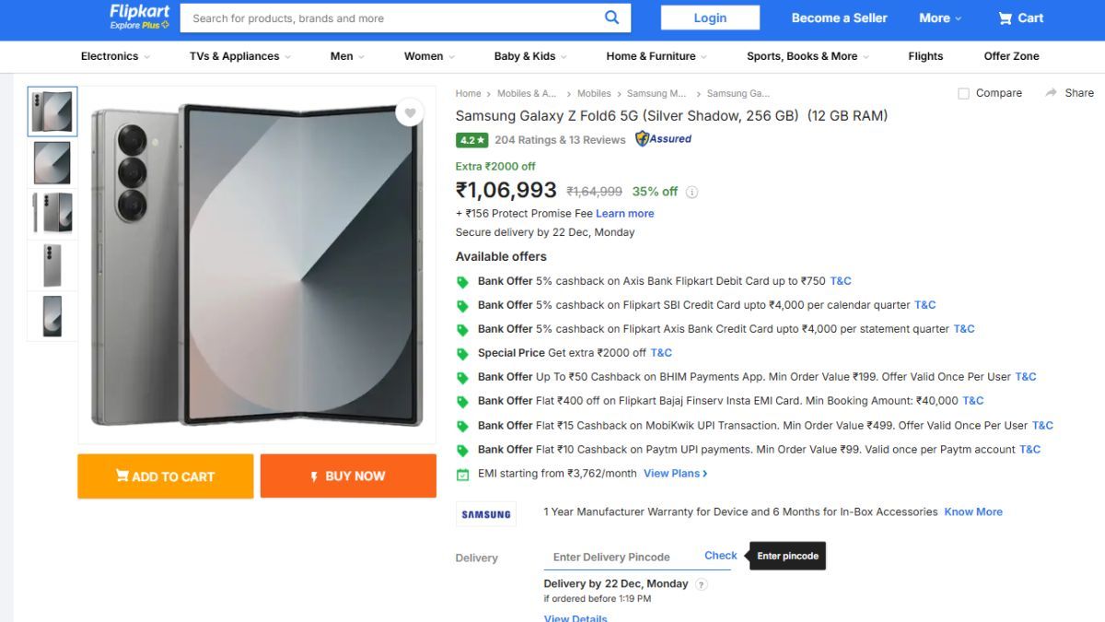Click Learn more for Protect Promise Fee
Viewport: 1105px width, 622px height.
coord(624,214)
